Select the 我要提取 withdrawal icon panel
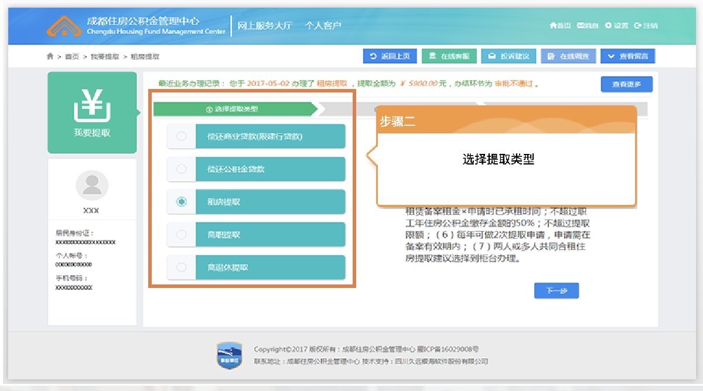 (92, 111)
